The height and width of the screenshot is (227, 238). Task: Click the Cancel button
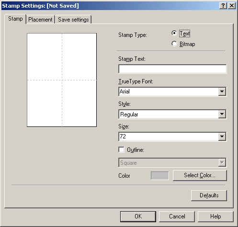177,216
